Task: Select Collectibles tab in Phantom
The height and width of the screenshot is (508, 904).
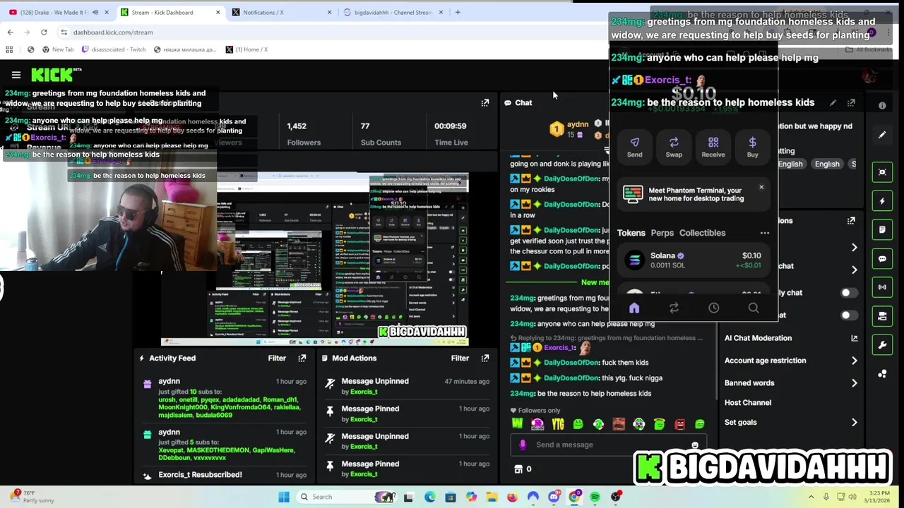Action: tap(702, 233)
